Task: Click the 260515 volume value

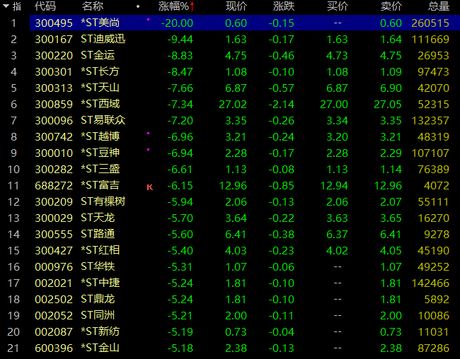Action: (430, 23)
